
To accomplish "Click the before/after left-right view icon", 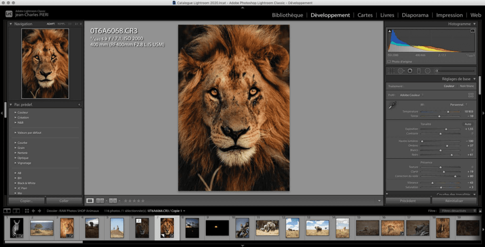I will [100, 200].
